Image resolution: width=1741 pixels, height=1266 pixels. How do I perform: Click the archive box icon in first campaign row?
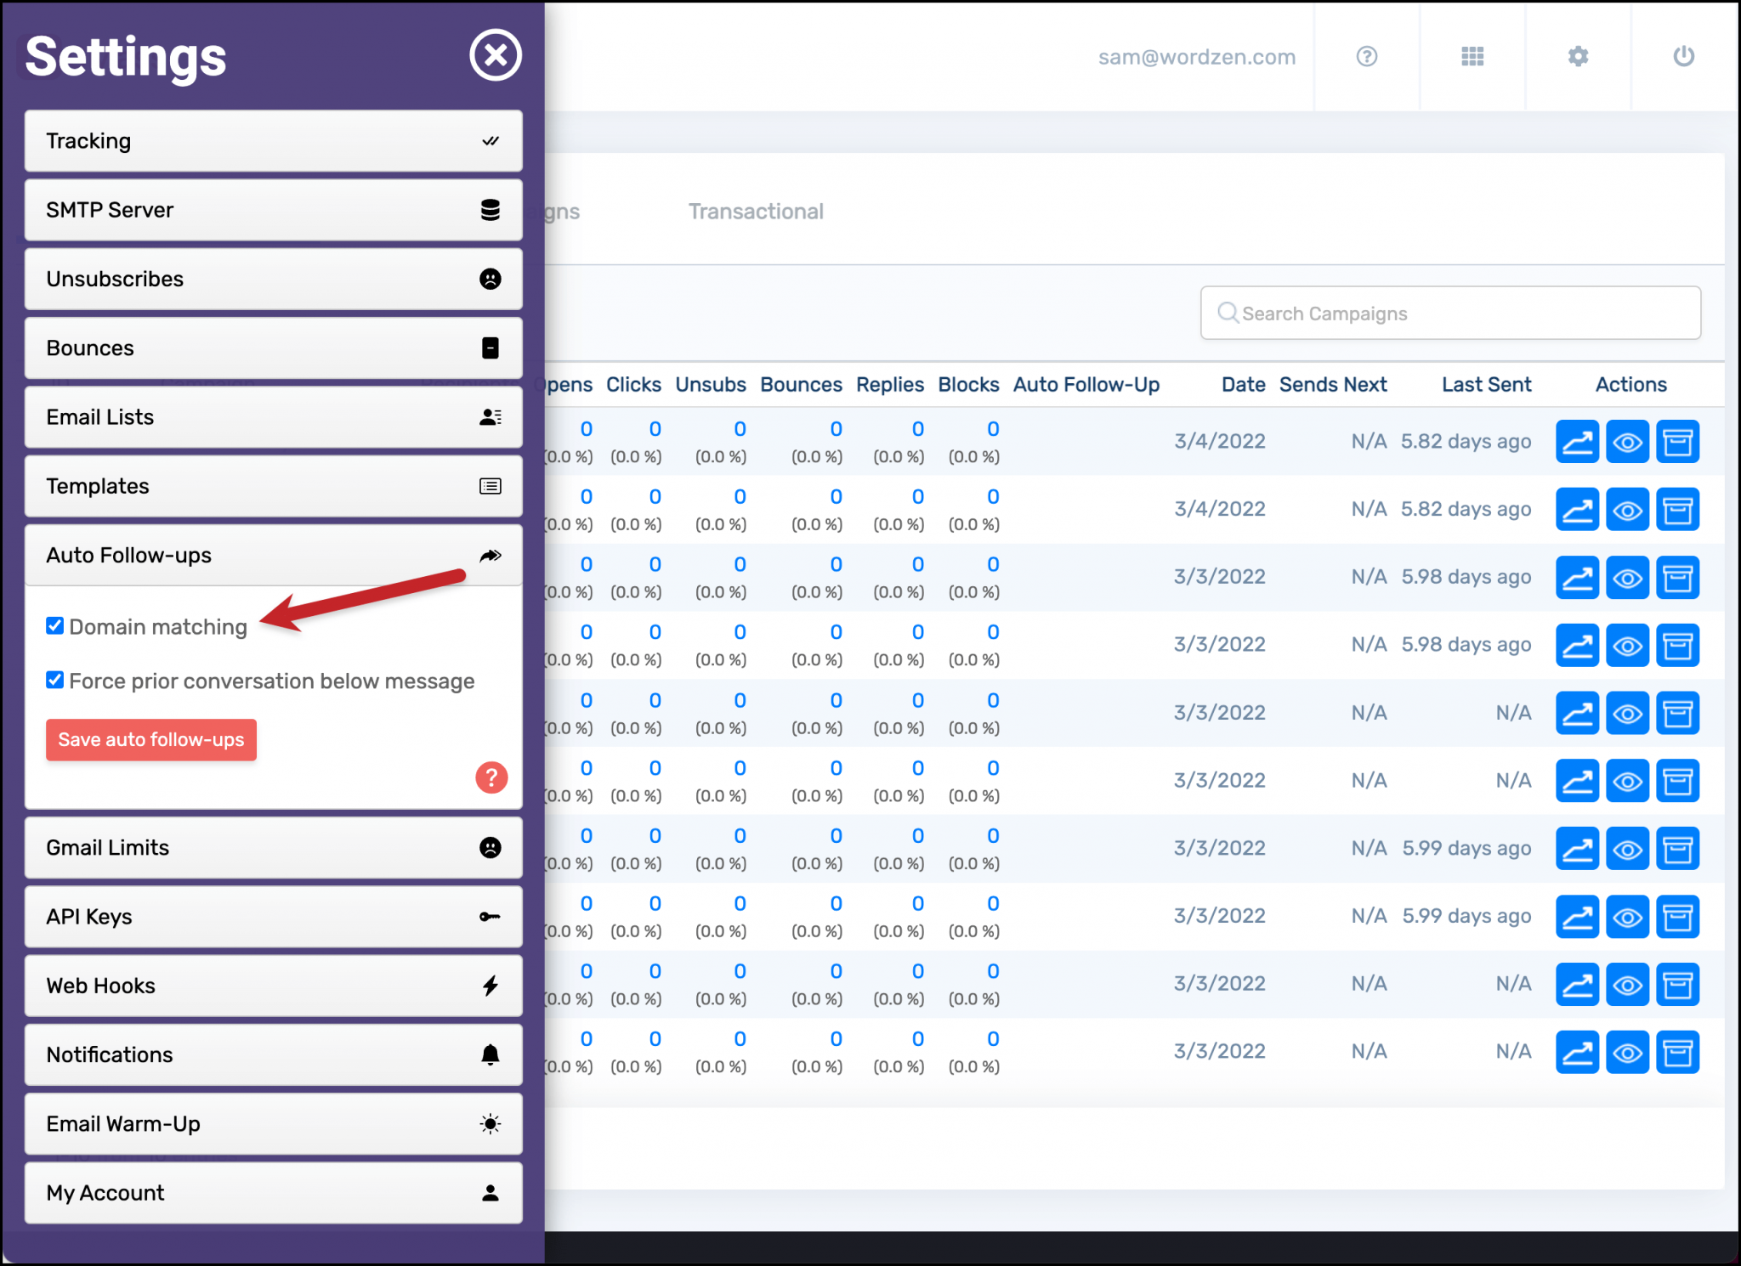point(1677,442)
